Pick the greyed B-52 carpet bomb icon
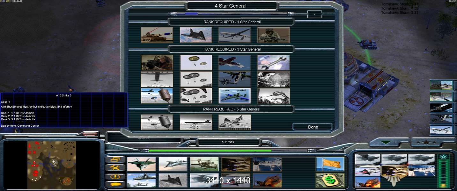 (x=196, y=122)
